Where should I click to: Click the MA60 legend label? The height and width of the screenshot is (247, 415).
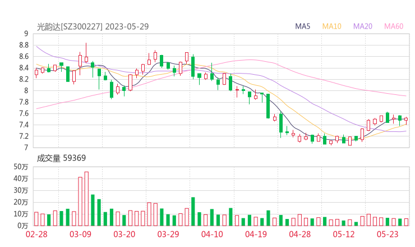click(394, 26)
